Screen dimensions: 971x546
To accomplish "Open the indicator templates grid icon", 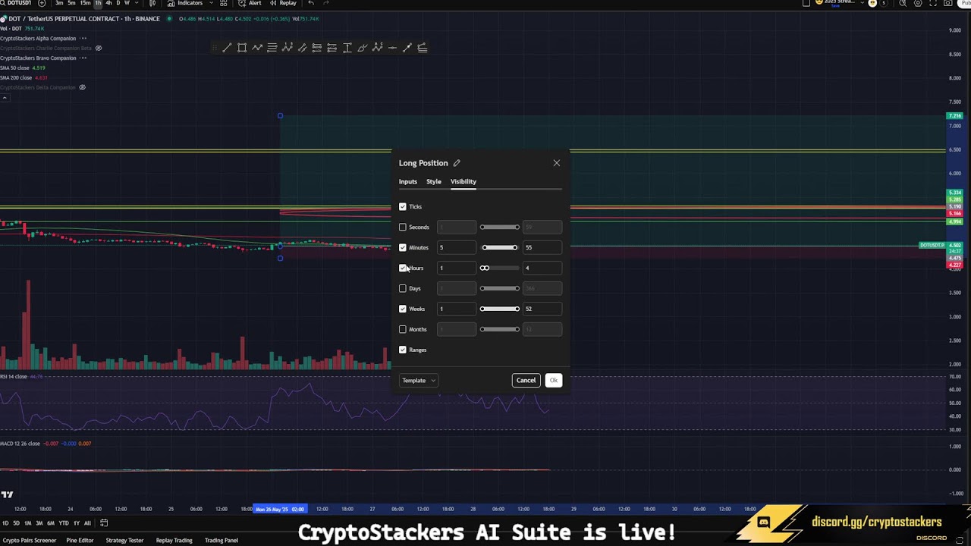I will coord(223,3).
